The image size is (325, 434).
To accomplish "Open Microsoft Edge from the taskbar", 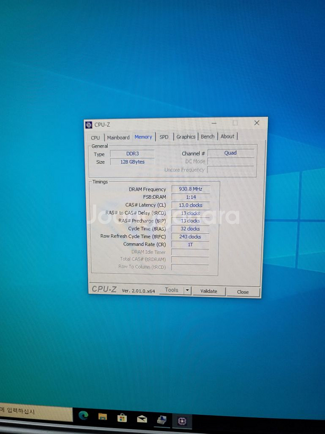I will click(x=84, y=415).
